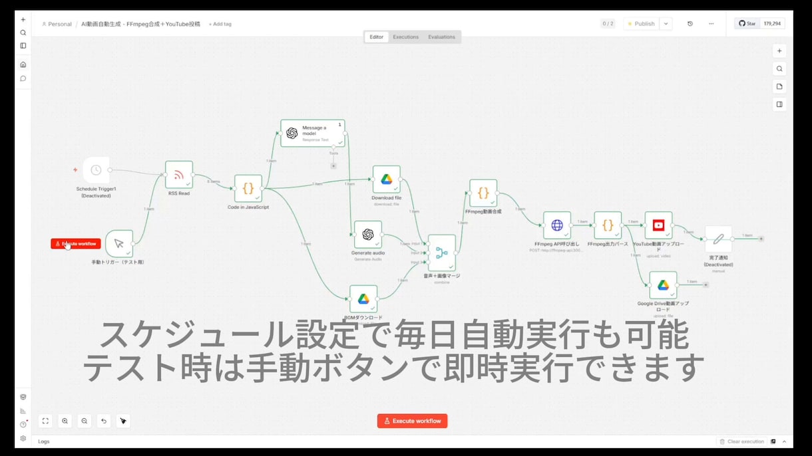Click plus connector after Google Drive upload
This screenshot has height=456, width=812.
(706, 285)
